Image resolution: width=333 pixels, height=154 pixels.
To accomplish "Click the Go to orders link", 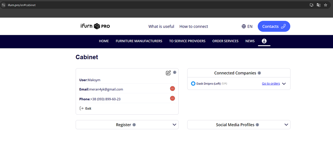I will [271, 83].
